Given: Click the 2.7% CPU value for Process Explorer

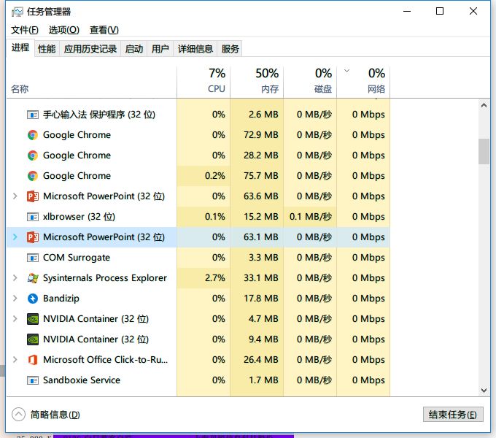Looking at the screenshot, I should click(214, 278).
